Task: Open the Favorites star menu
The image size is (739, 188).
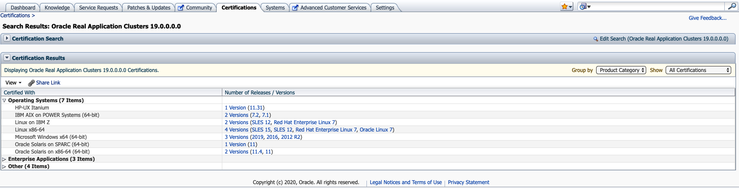Action: (x=566, y=6)
